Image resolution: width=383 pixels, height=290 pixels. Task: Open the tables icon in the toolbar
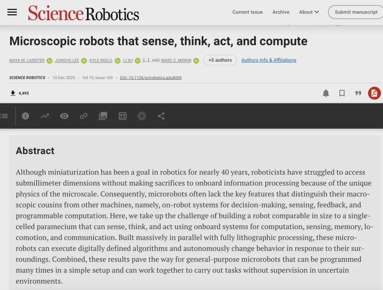pyautogui.click(x=122, y=116)
